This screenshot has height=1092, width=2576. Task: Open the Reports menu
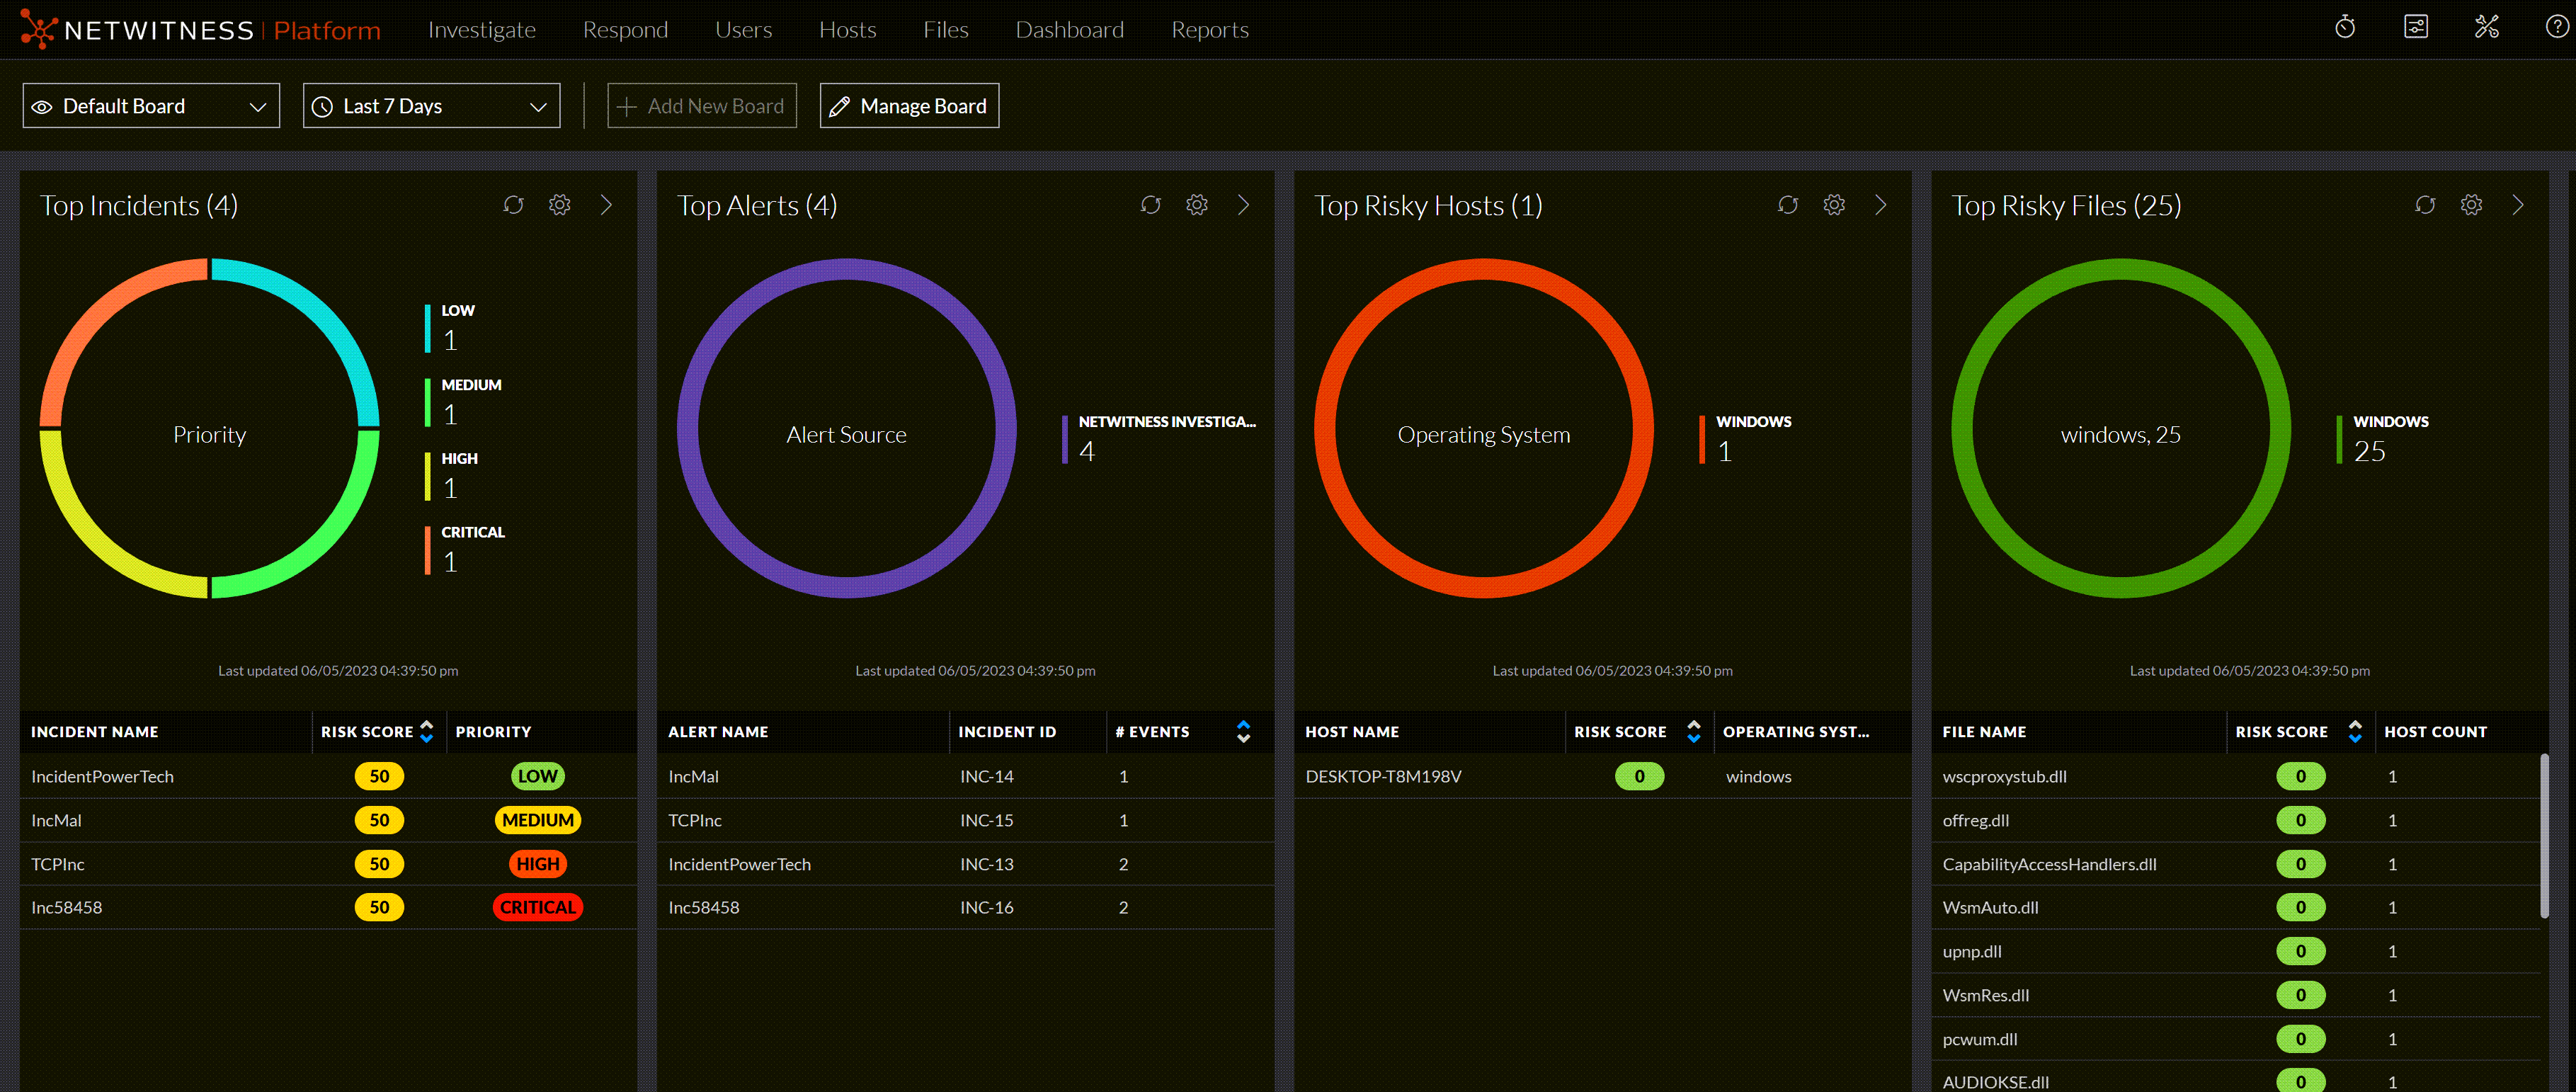[x=1209, y=30]
